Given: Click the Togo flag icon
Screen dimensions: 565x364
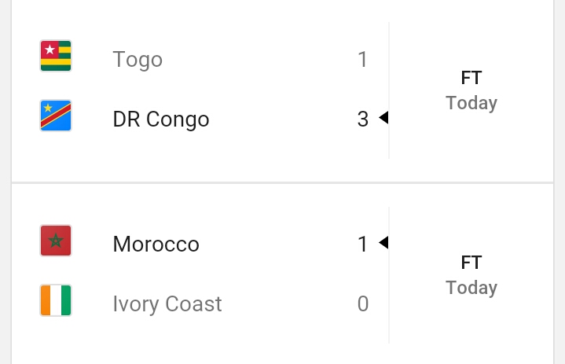Looking at the screenshot, I should point(56,56).
